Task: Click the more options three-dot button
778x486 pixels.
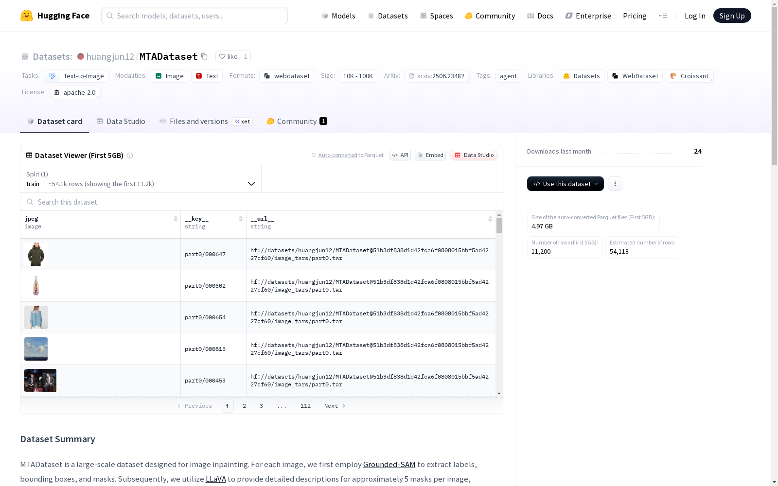Action: click(x=615, y=184)
